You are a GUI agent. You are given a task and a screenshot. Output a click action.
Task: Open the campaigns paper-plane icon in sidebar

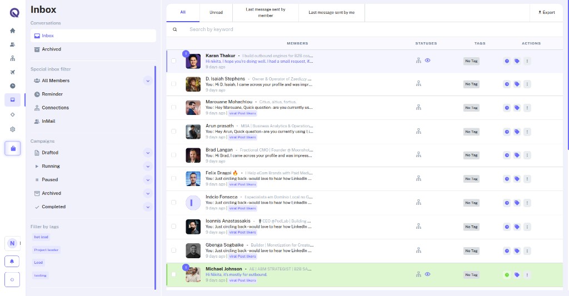(x=13, y=72)
